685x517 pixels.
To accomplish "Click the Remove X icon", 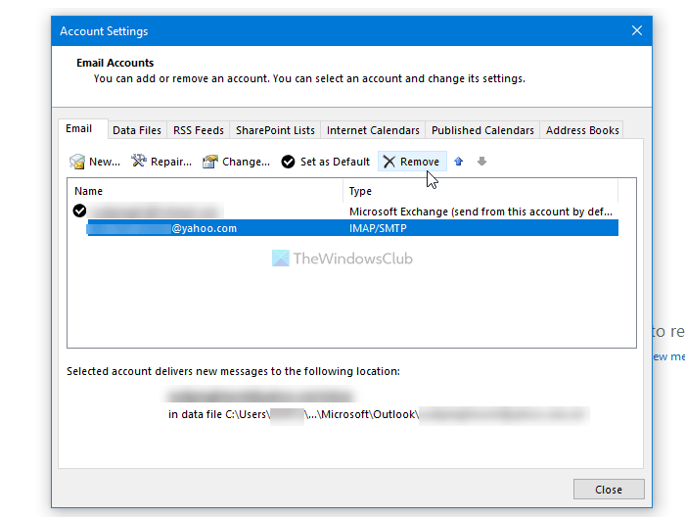I will [389, 162].
